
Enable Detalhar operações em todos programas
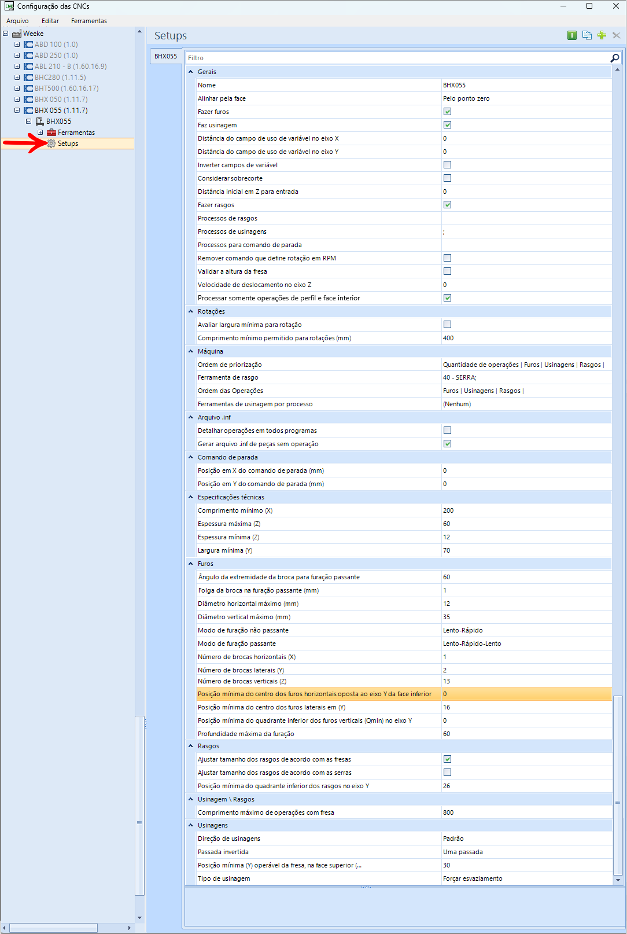447,431
